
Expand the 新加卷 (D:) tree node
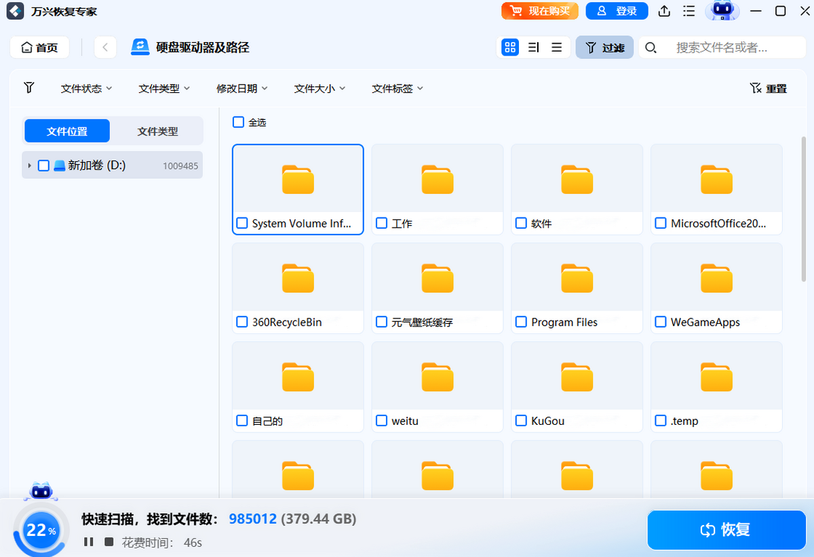pos(29,165)
